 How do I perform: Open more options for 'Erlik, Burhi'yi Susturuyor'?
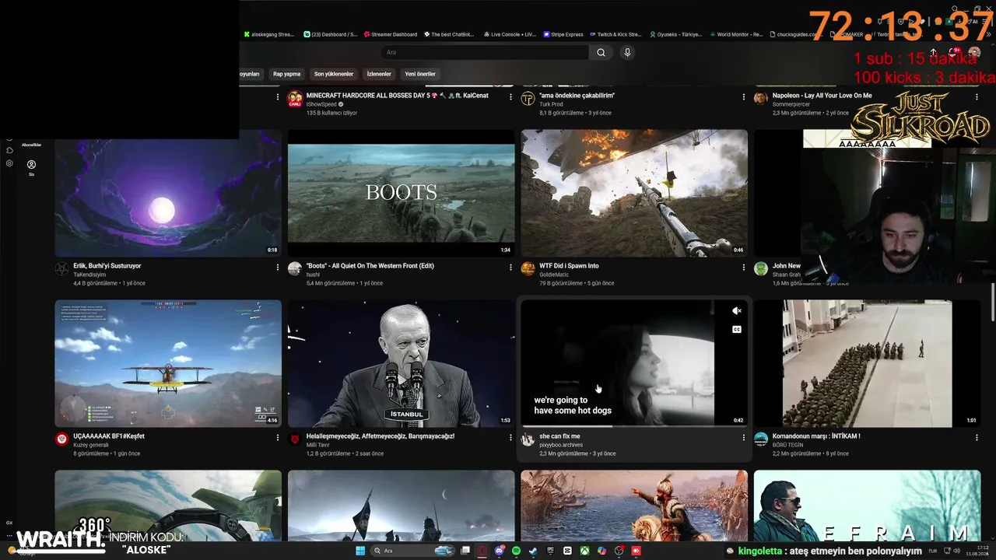[x=277, y=267]
